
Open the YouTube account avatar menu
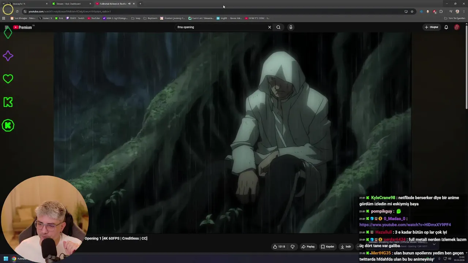tap(457, 27)
